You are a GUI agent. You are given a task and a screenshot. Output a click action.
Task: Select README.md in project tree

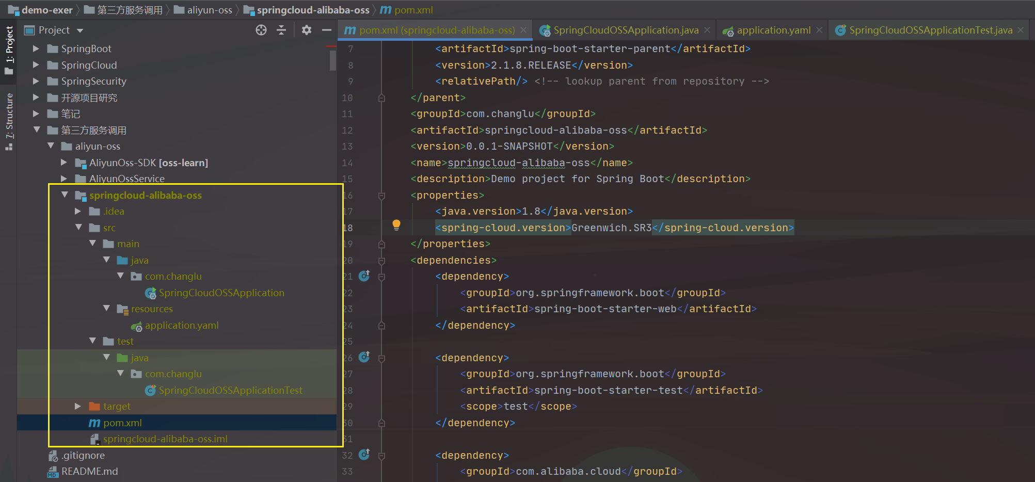click(x=83, y=471)
